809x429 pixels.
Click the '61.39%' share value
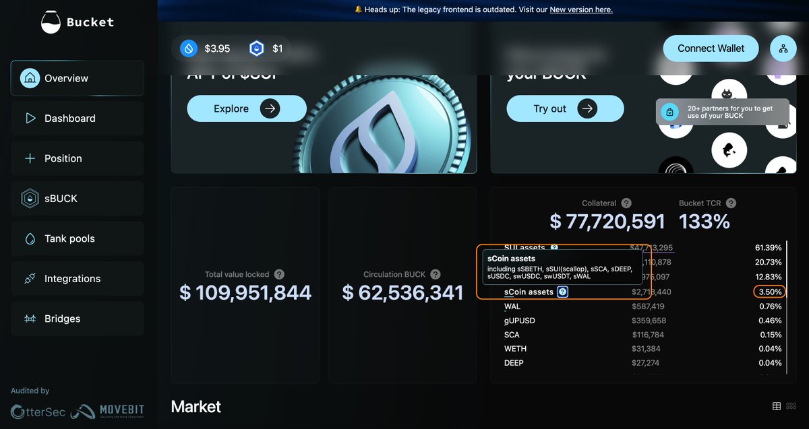click(x=769, y=248)
